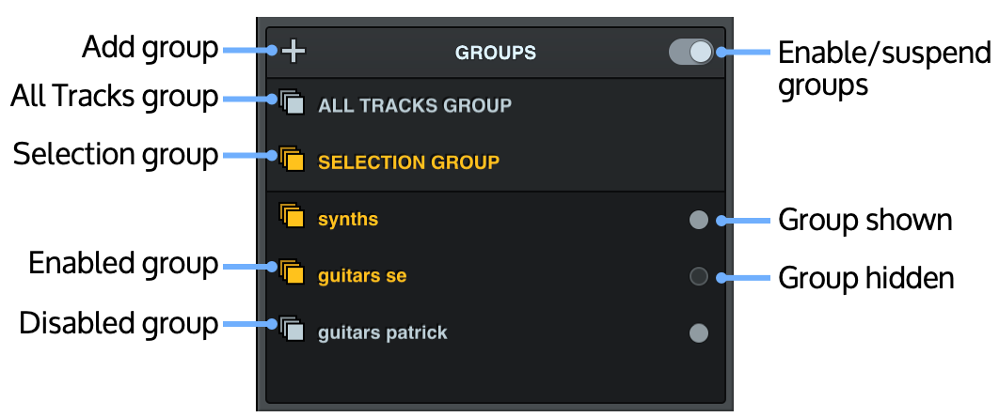Toggle the guitars patrick group dot
The image size is (999, 417).
(699, 332)
